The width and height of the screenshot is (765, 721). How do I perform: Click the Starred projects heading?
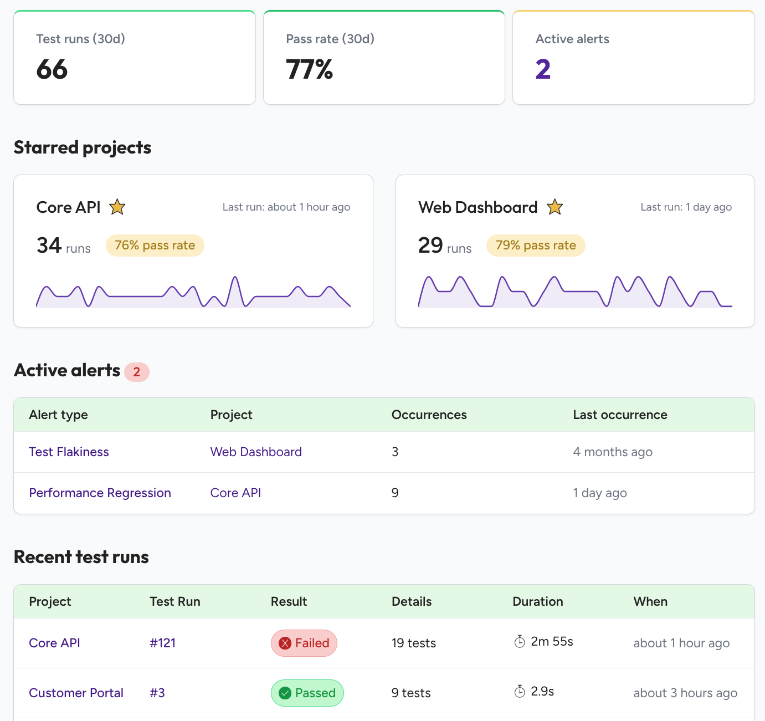tap(83, 147)
